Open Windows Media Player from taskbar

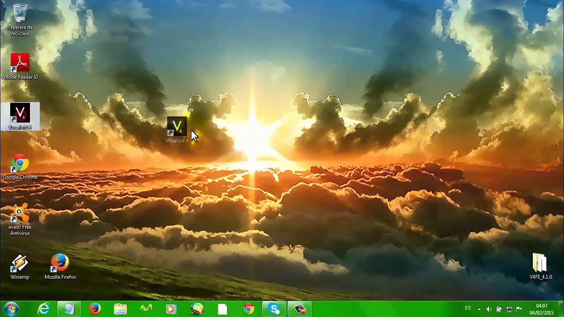[171, 309]
